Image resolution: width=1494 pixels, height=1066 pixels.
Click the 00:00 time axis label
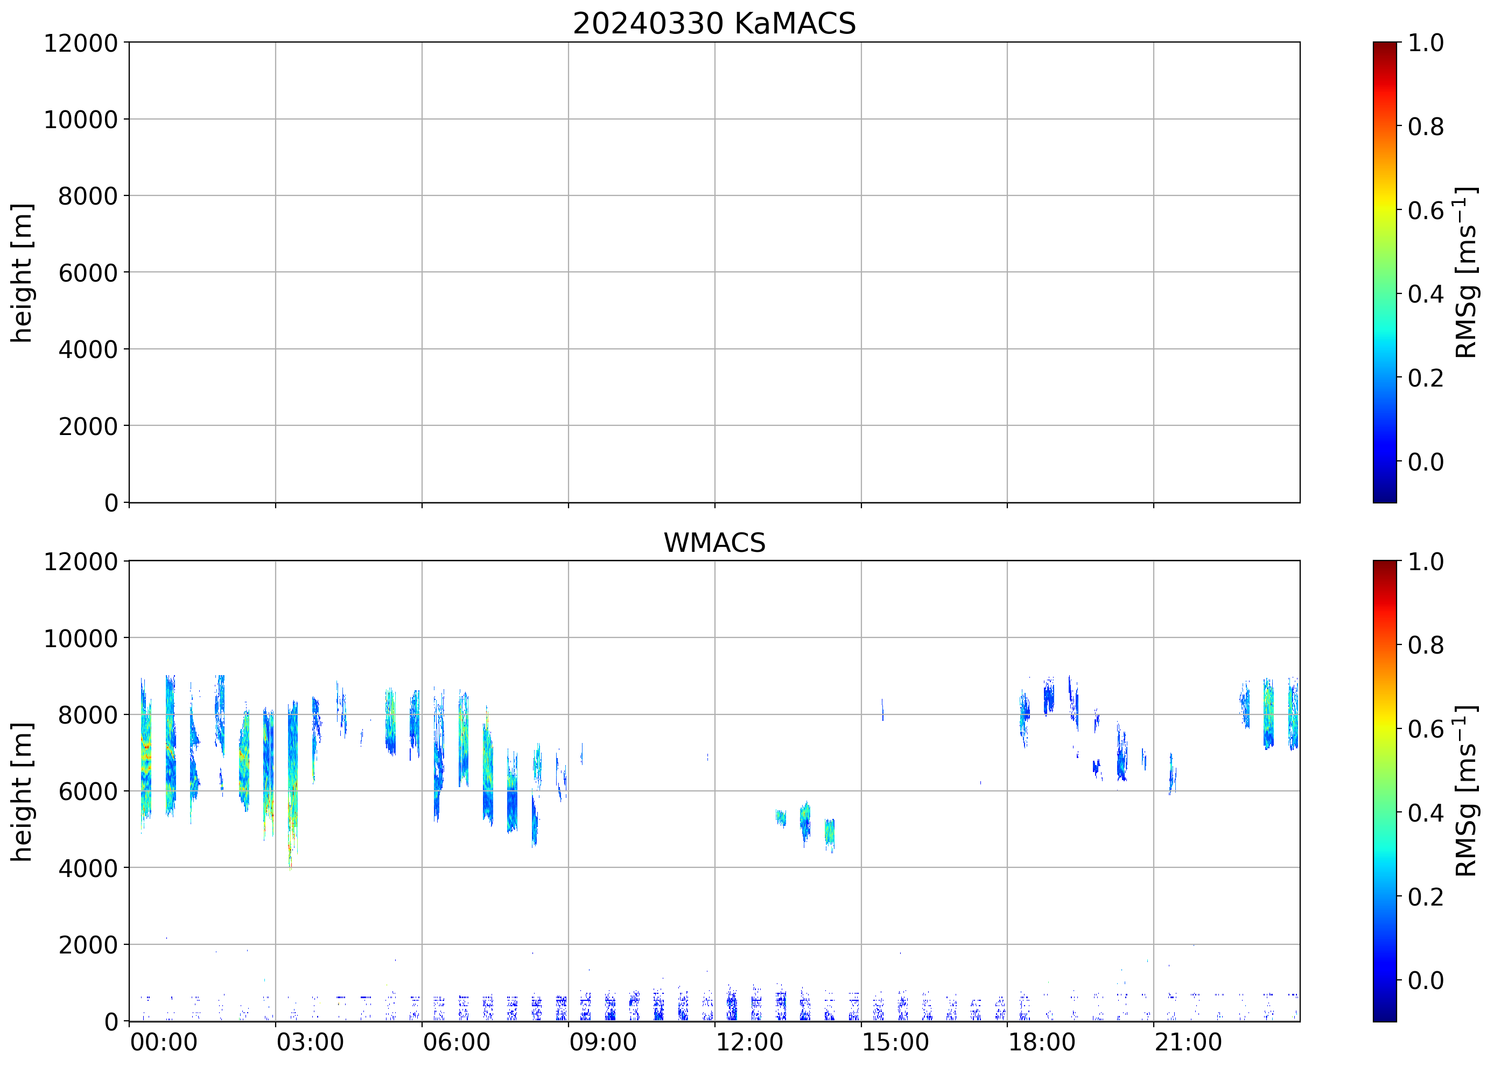click(x=164, y=1042)
